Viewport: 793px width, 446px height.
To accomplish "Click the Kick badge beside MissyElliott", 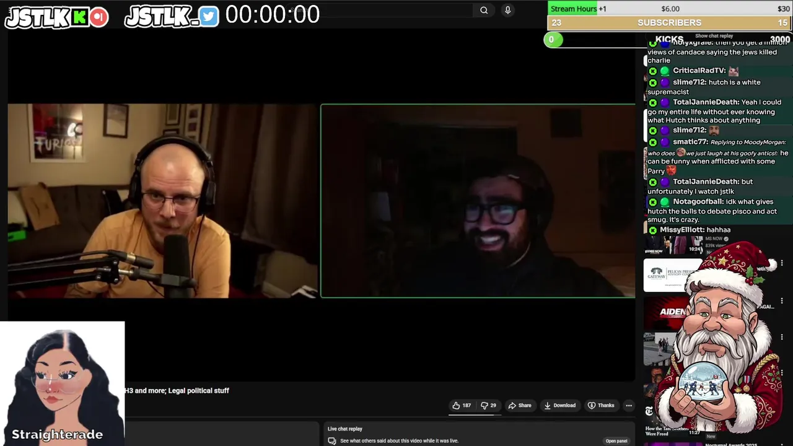I will [652, 230].
